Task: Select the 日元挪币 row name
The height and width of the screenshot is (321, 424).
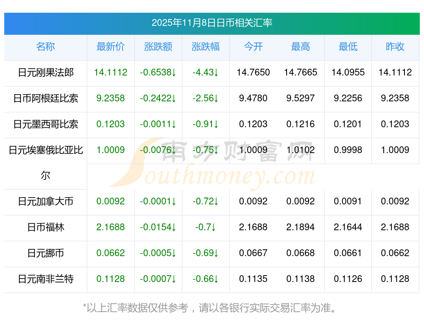Action: click(46, 253)
